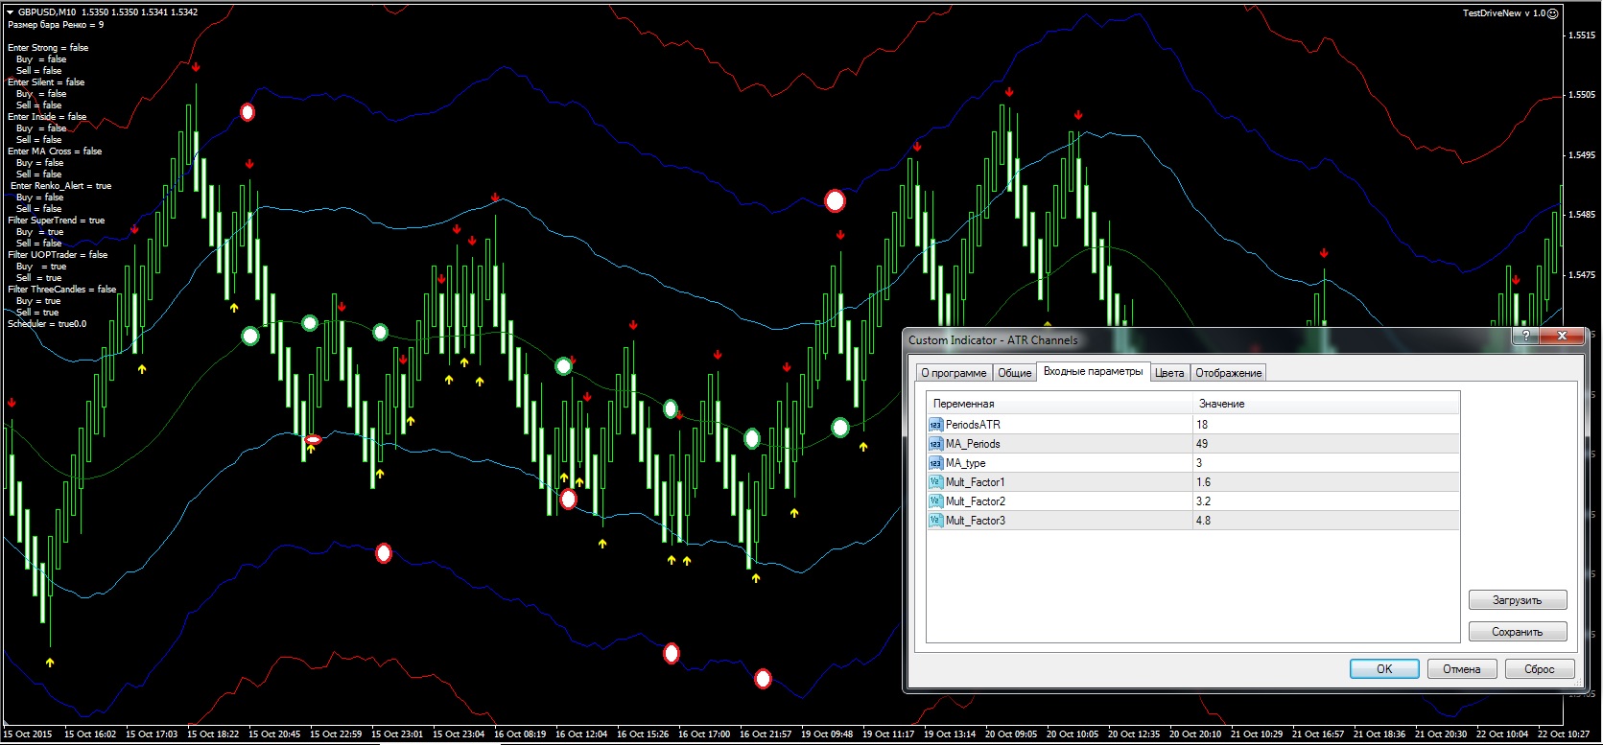Select the MA_type value 3
Viewport: 1603px width, 745px height.
1326,463
